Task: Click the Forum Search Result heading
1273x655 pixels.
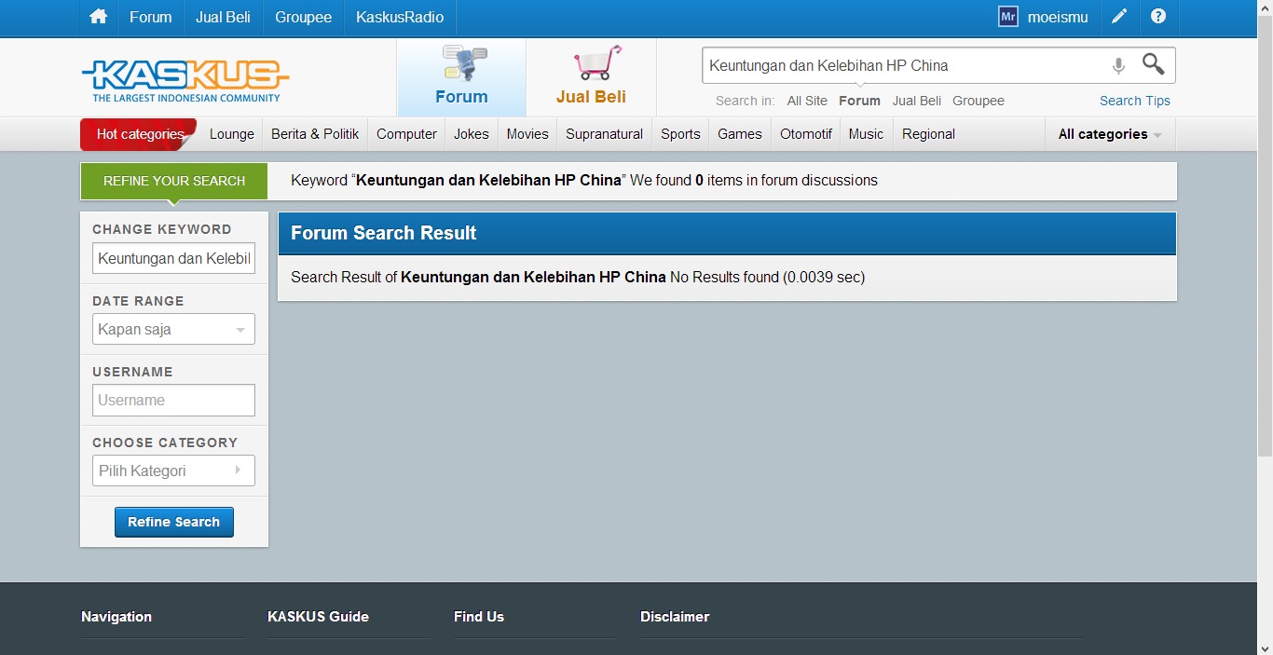Action: point(384,233)
